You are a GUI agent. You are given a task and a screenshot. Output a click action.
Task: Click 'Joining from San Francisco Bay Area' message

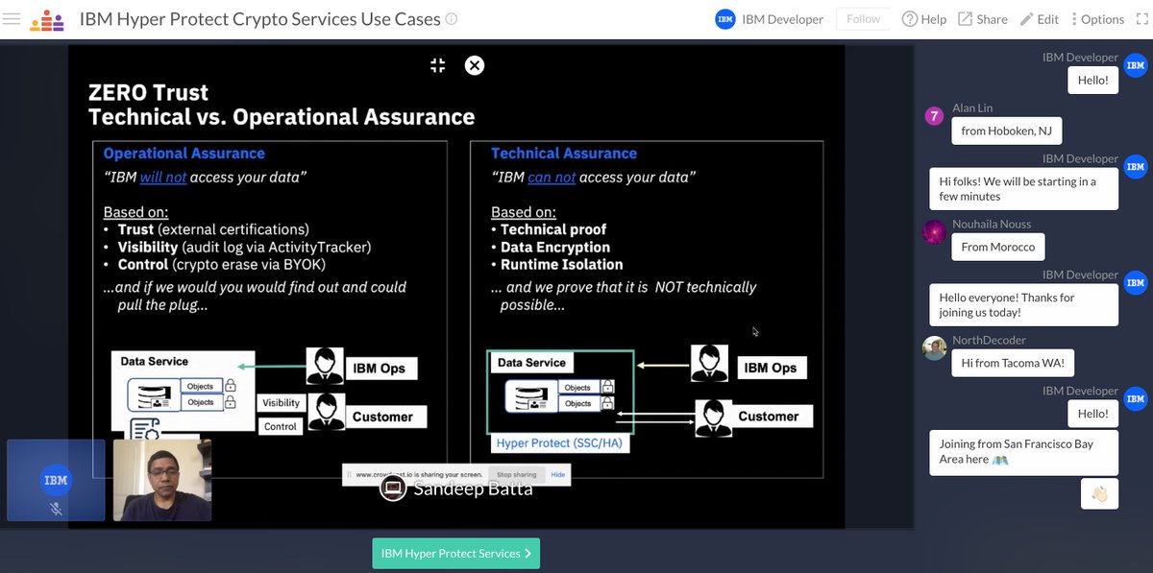(x=1024, y=452)
